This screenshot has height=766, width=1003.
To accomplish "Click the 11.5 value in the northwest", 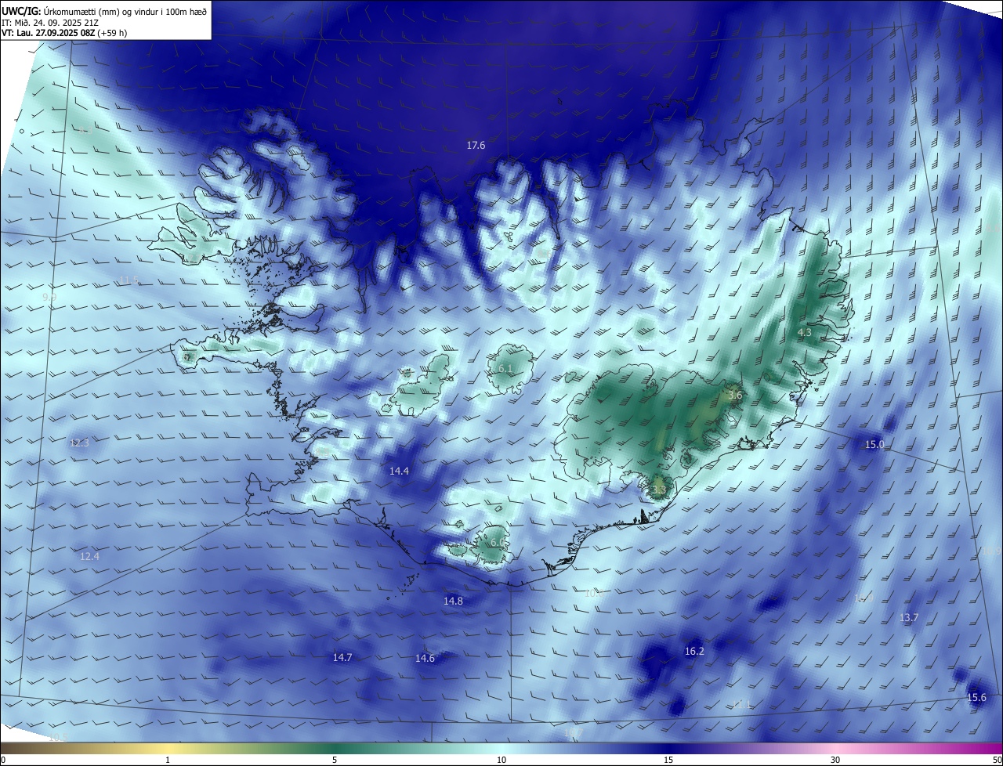I will click(129, 280).
